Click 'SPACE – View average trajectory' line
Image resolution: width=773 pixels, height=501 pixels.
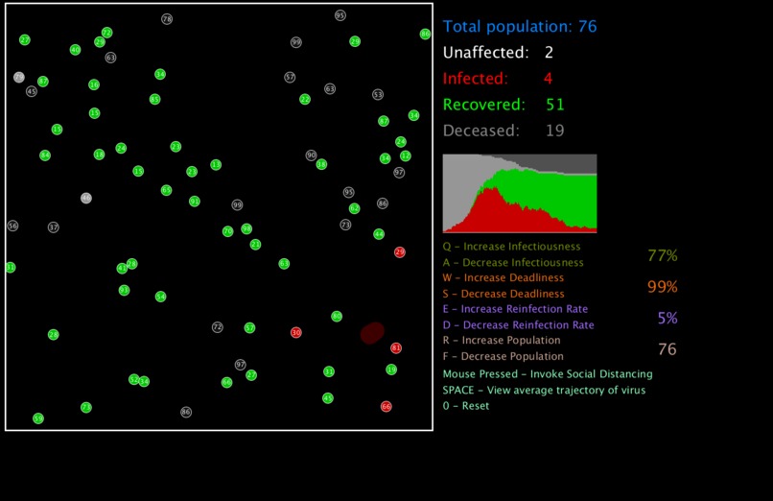(544, 390)
